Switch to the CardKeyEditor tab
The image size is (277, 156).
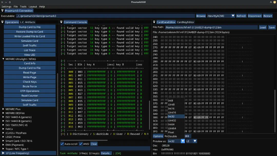click(185, 22)
